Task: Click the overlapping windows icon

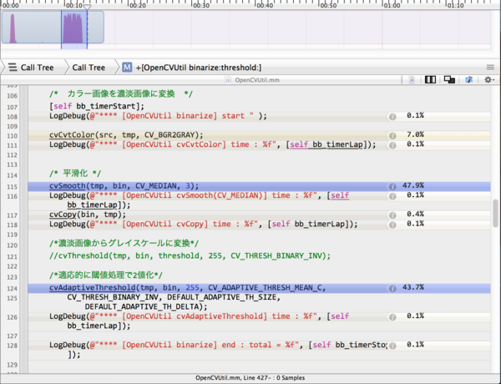Action: [449, 80]
